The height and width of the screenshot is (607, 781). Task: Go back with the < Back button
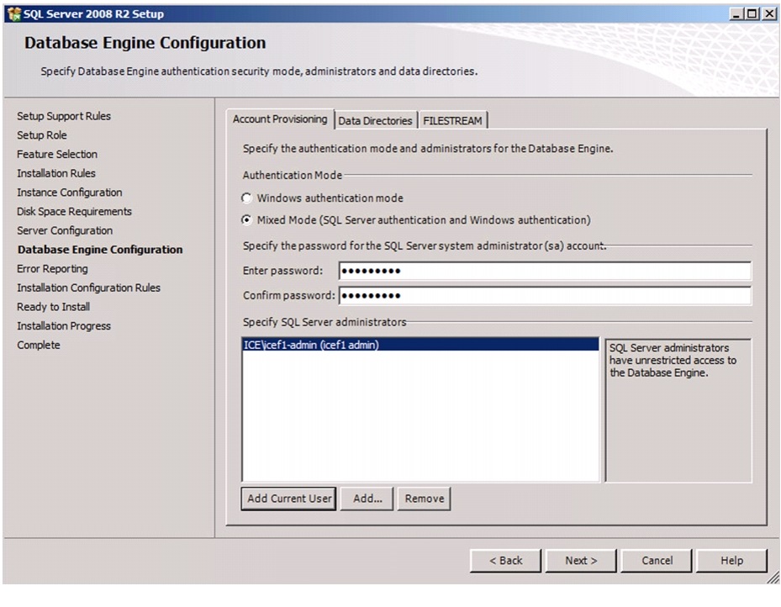505,561
